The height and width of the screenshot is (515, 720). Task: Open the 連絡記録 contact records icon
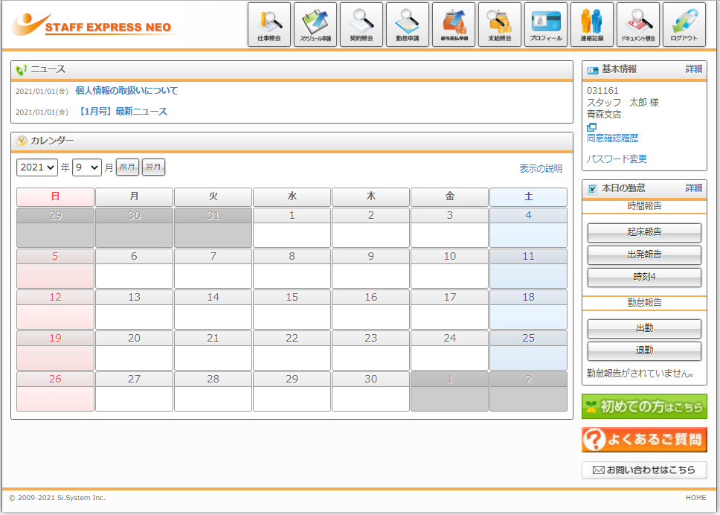(x=591, y=24)
